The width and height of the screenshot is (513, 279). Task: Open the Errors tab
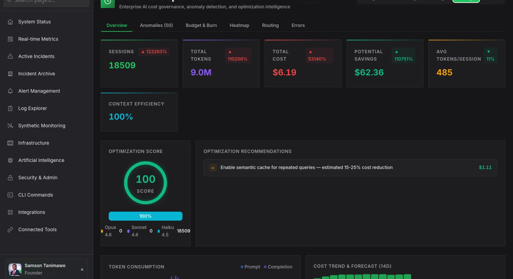[298, 25]
